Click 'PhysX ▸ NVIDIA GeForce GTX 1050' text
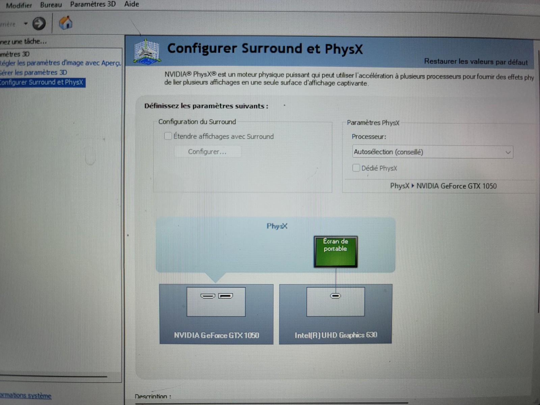 click(x=443, y=186)
